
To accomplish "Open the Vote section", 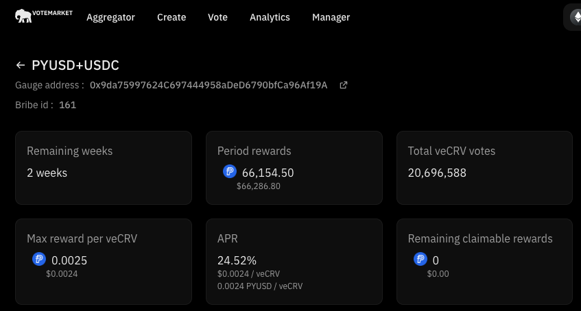I will pyautogui.click(x=217, y=17).
